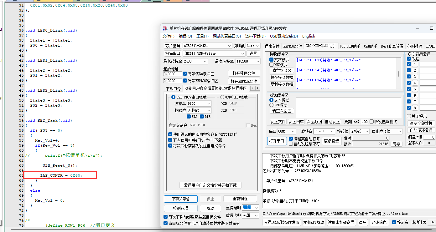Open the serial assistant 停止位 1位 dropdown
Screen dimensions: 436x232
click(x=399, y=131)
